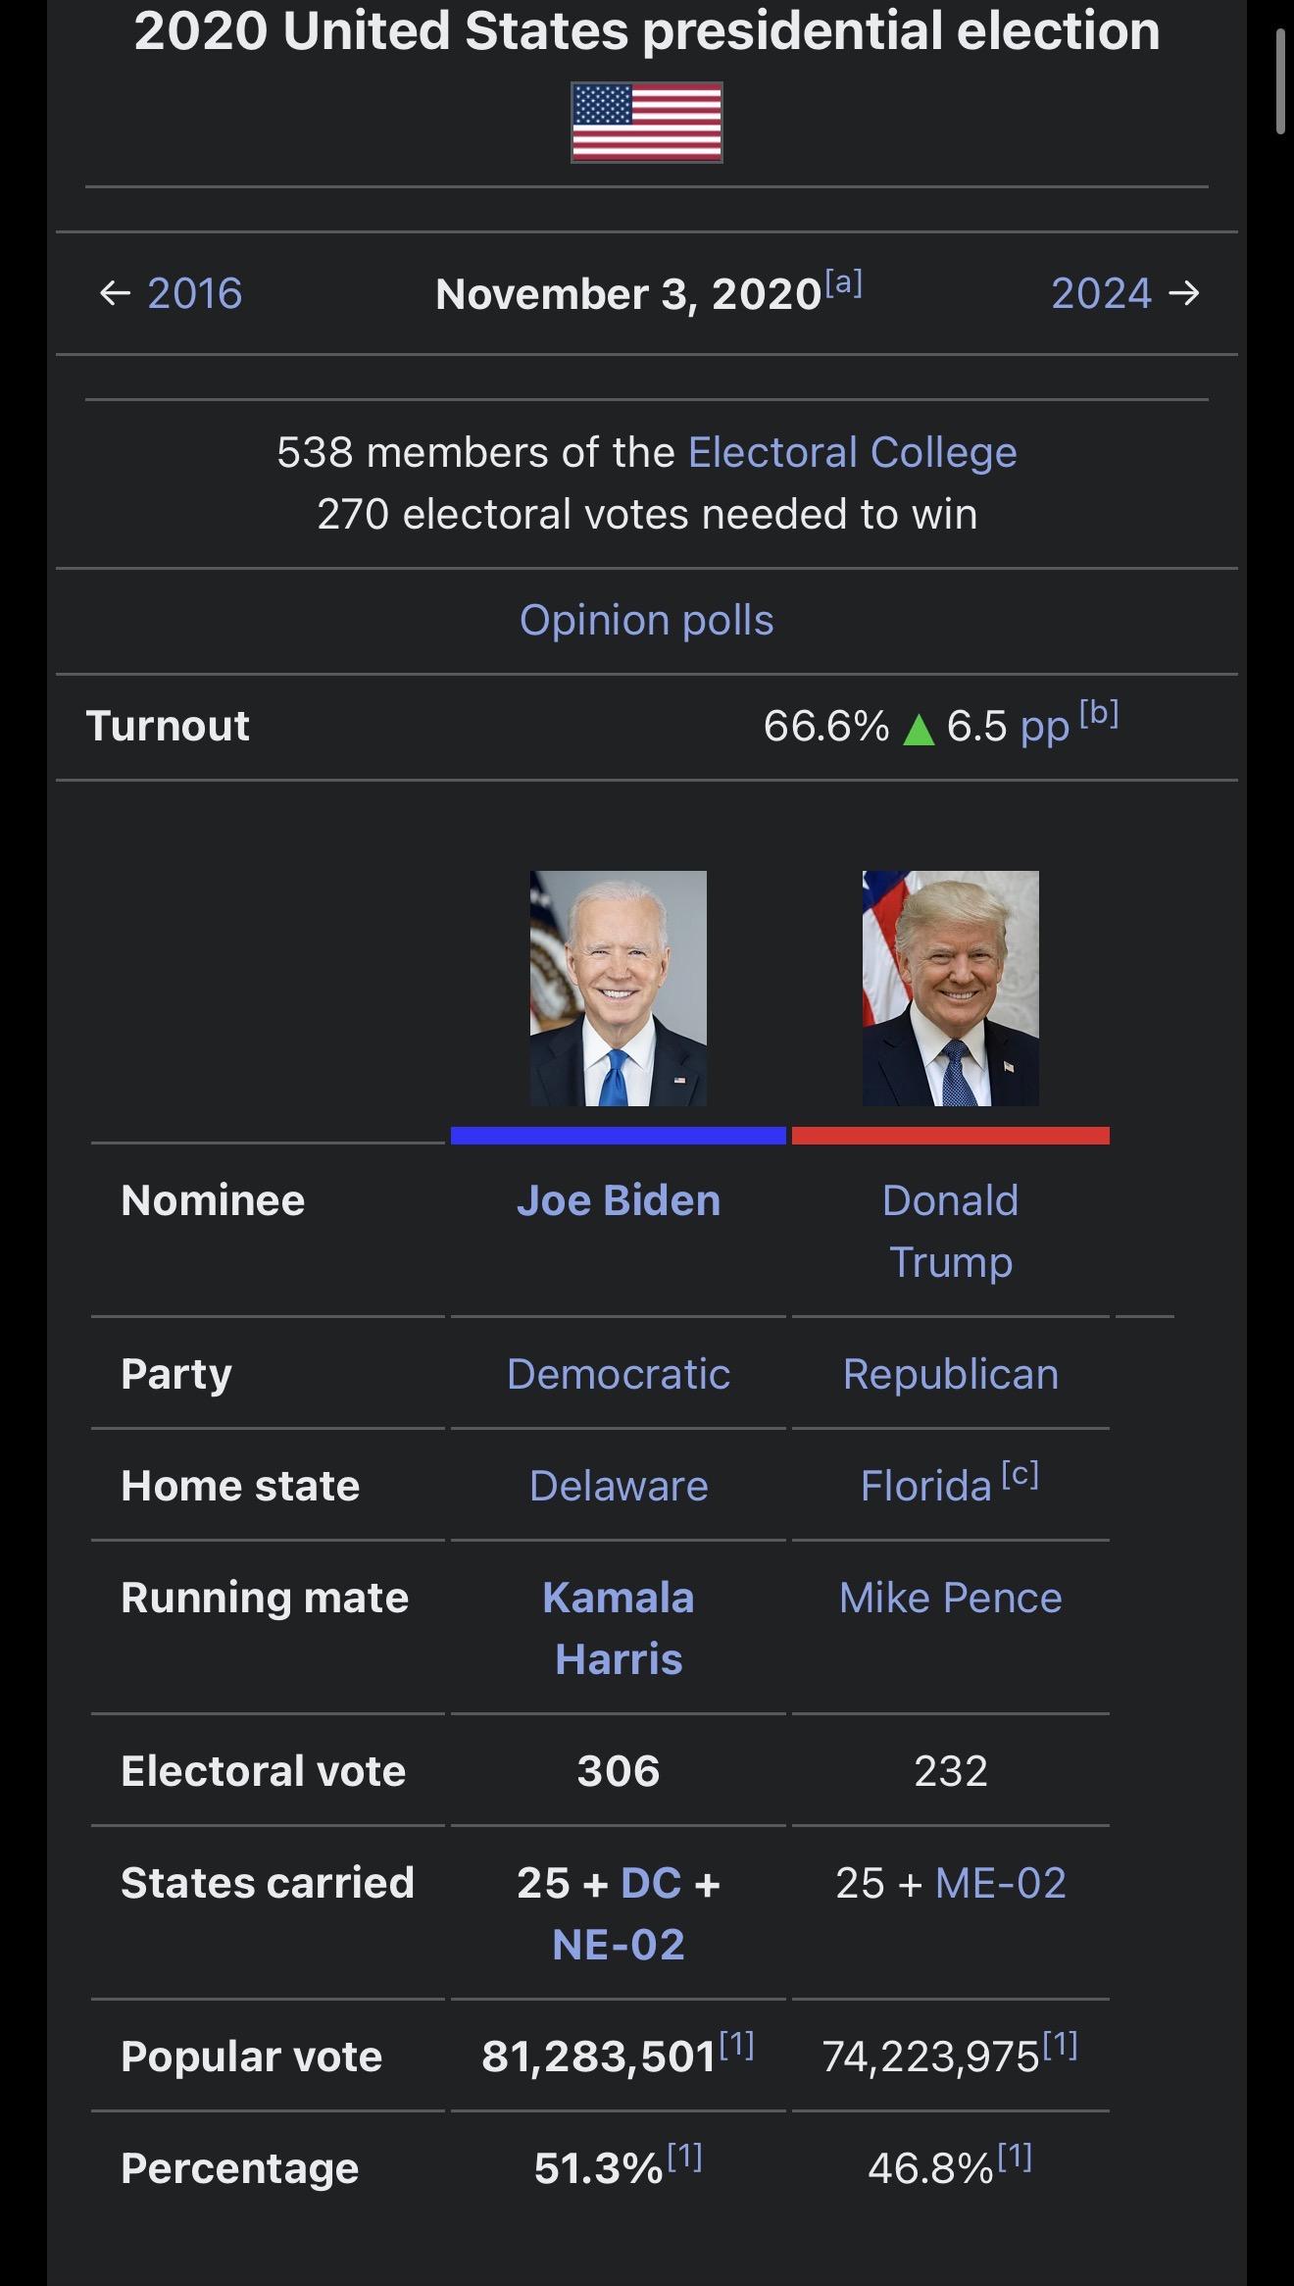Open the Joe Biden nominee link
Viewport: 1294px width, 2286px height.
pos(619,1200)
